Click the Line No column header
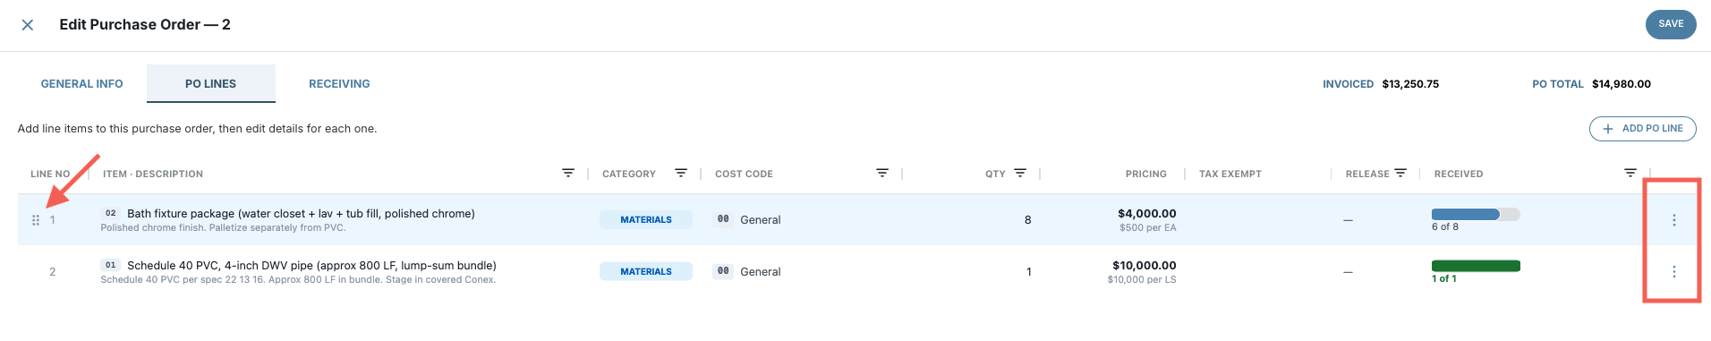Viewport: 1711px width, 341px height. 50,174
